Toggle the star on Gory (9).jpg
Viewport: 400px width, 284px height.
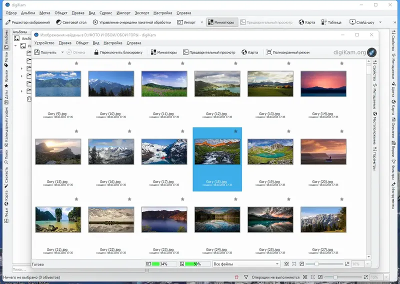pos(76,63)
